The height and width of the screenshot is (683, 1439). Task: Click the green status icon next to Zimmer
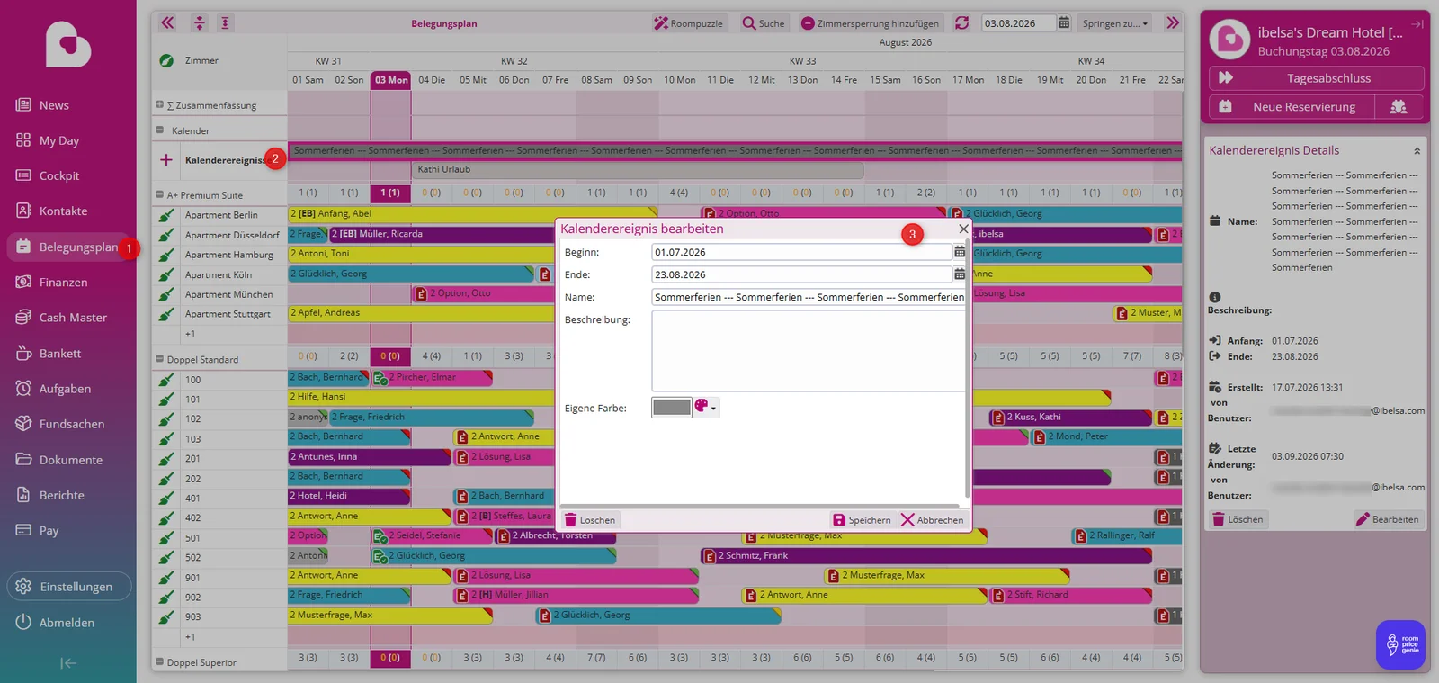click(x=166, y=60)
